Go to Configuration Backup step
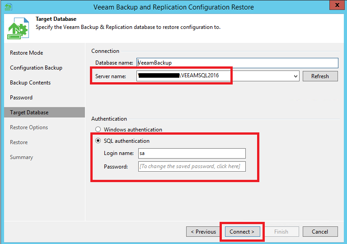 (x=36, y=67)
